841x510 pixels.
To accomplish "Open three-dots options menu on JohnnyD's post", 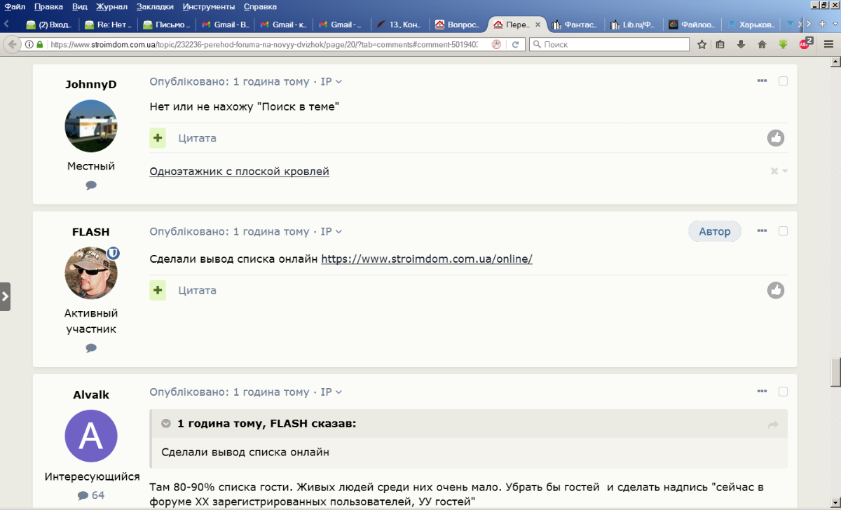I will coord(762,81).
